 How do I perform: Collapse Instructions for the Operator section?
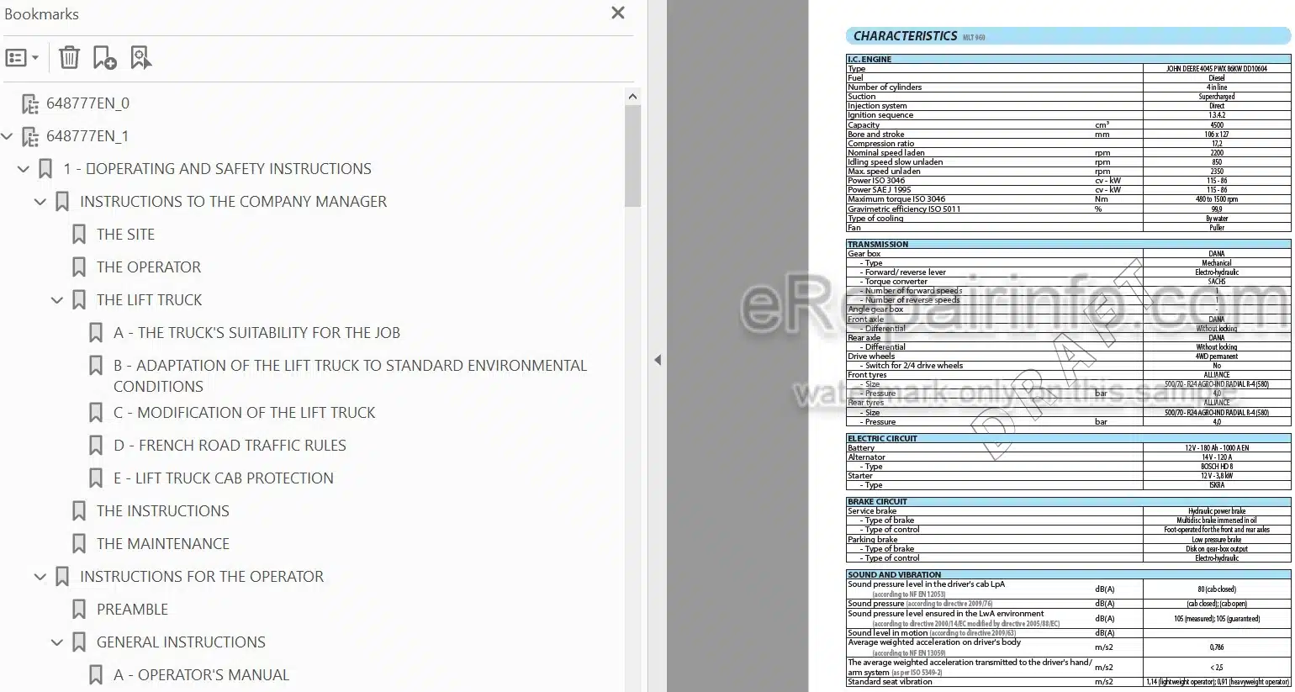coord(40,577)
